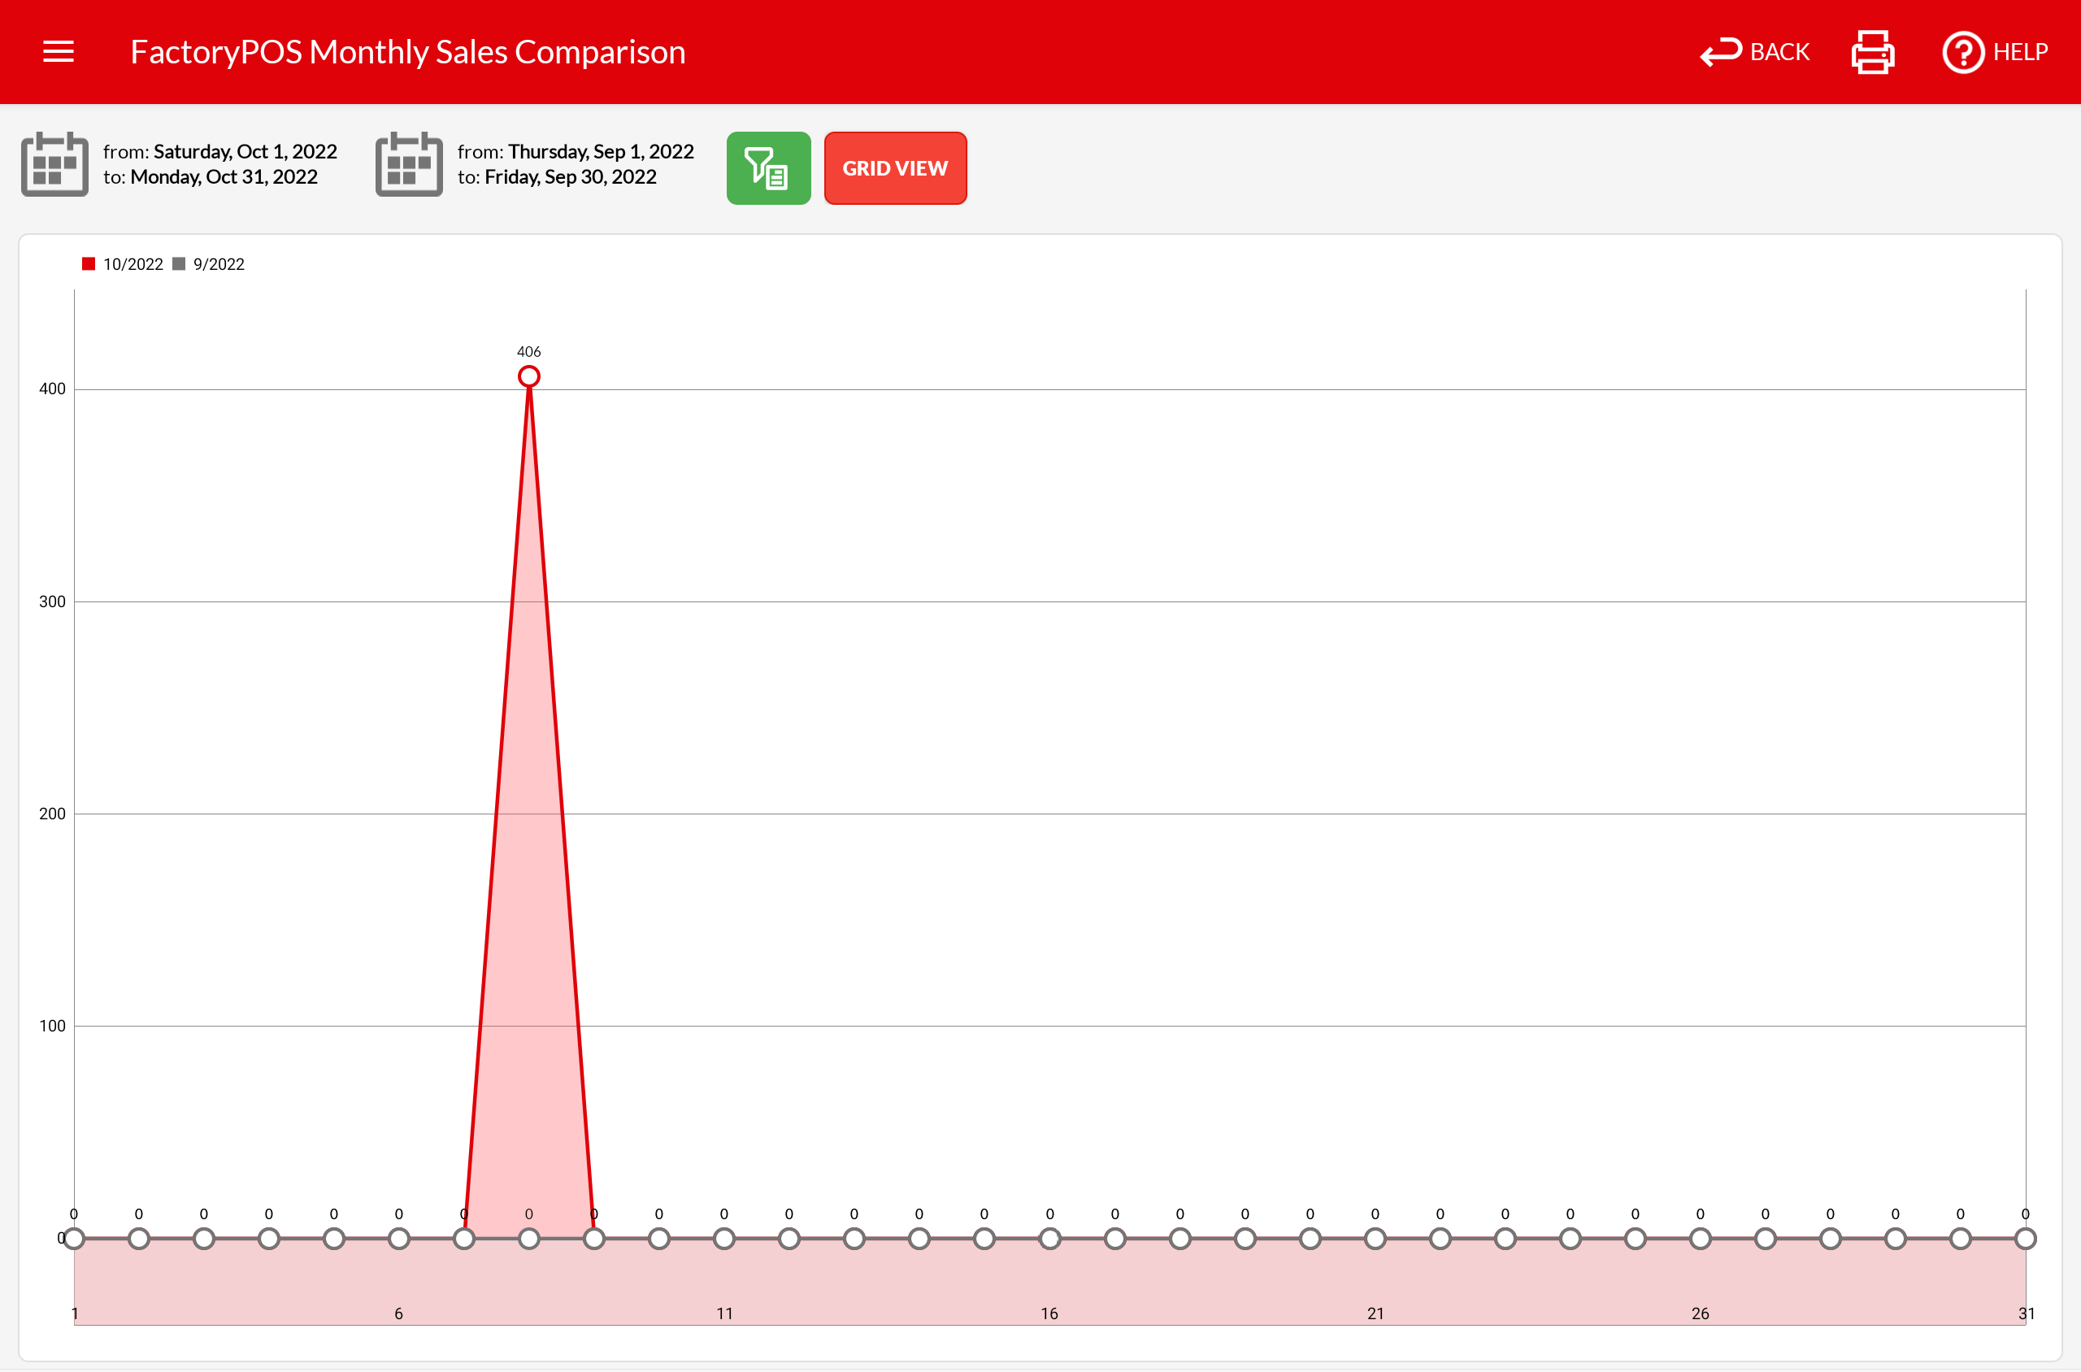Click the HELP text link
Image resolution: width=2081 pixels, height=1372 pixels.
point(2020,53)
